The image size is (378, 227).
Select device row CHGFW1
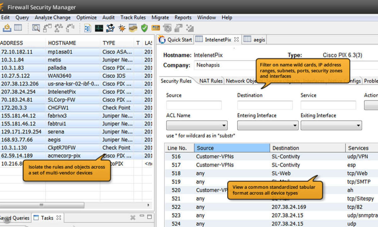76,108
